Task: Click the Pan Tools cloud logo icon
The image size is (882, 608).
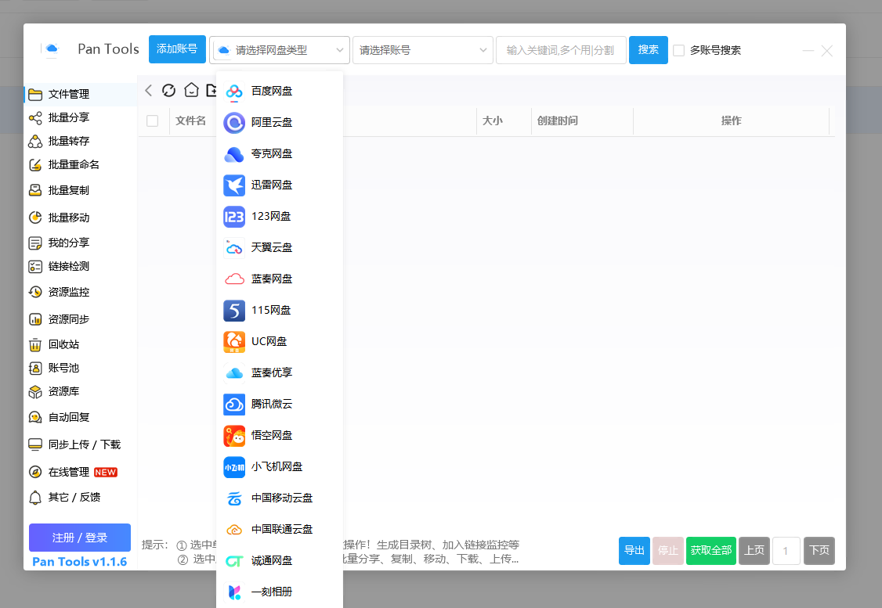Action: 52,49
